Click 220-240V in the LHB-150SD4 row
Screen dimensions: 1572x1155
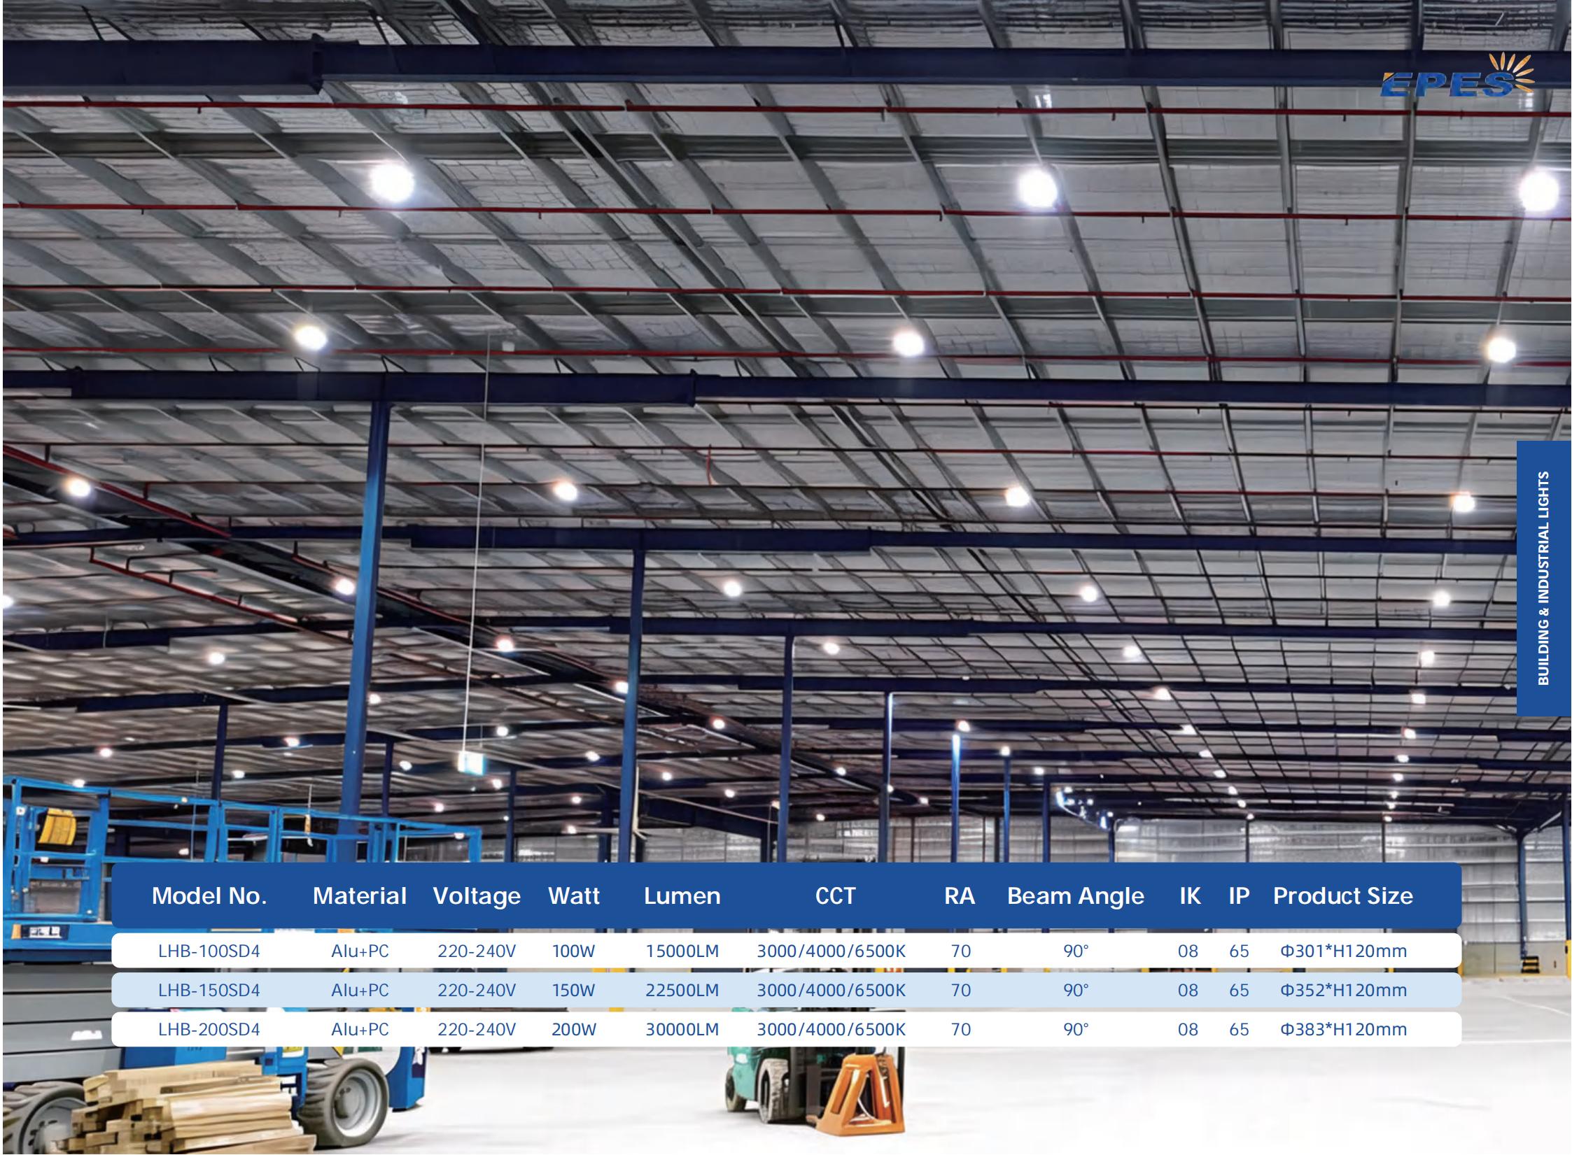(x=477, y=990)
